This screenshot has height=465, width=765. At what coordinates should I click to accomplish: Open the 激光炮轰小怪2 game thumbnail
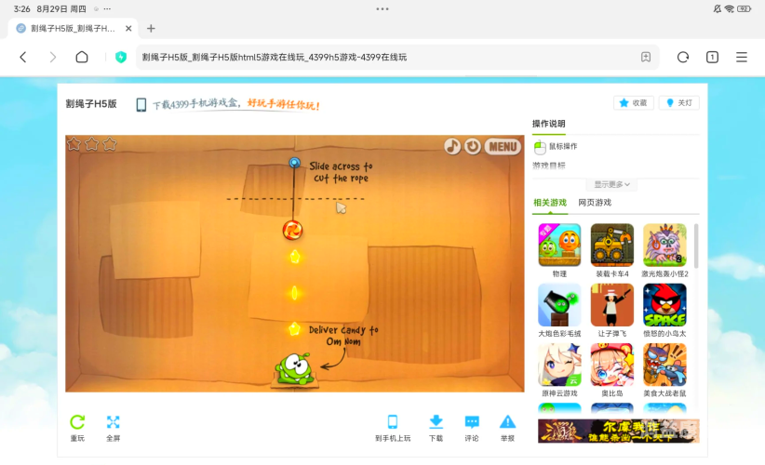tap(664, 246)
